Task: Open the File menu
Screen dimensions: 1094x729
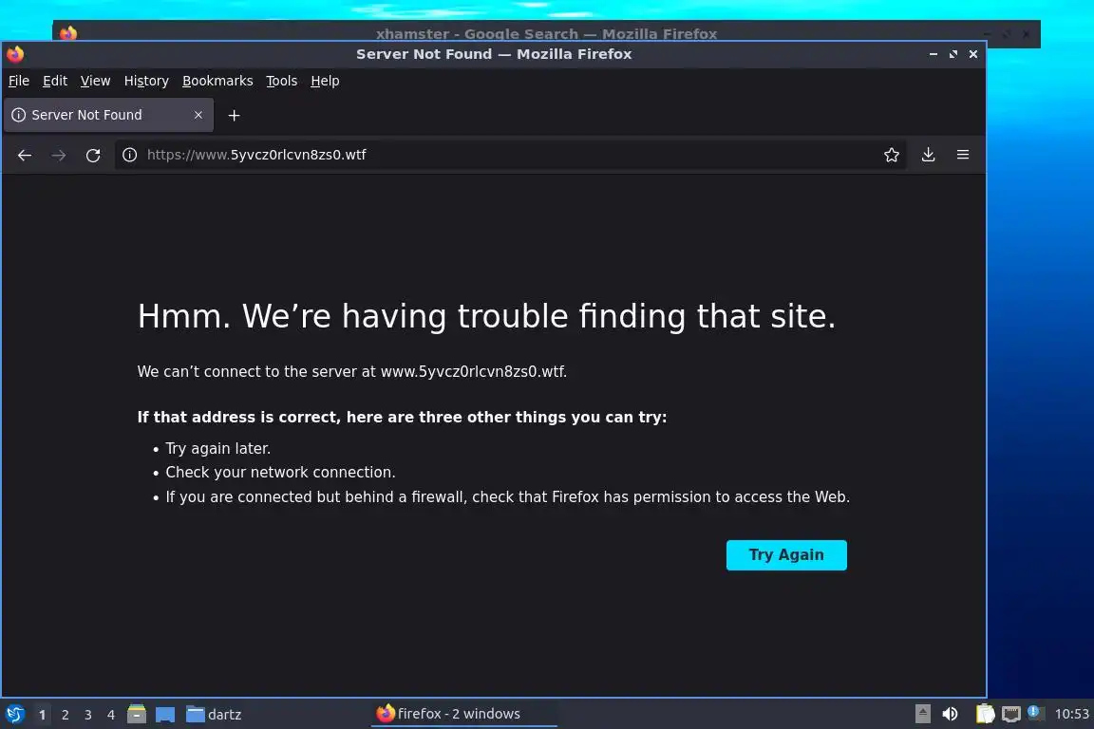Action: point(19,81)
